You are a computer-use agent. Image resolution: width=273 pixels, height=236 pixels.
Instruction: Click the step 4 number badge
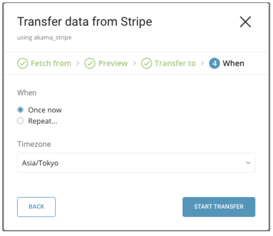214,63
